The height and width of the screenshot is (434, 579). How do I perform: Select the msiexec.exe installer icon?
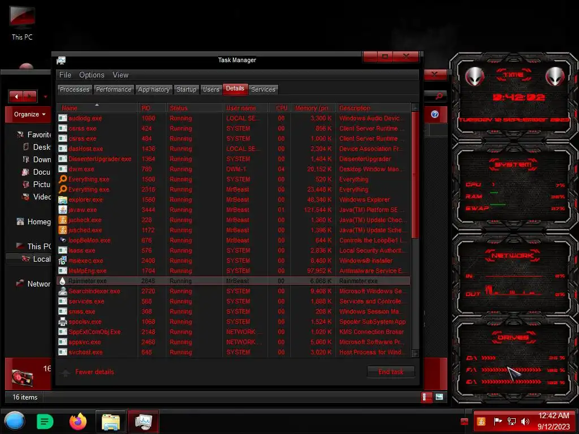pos(63,261)
